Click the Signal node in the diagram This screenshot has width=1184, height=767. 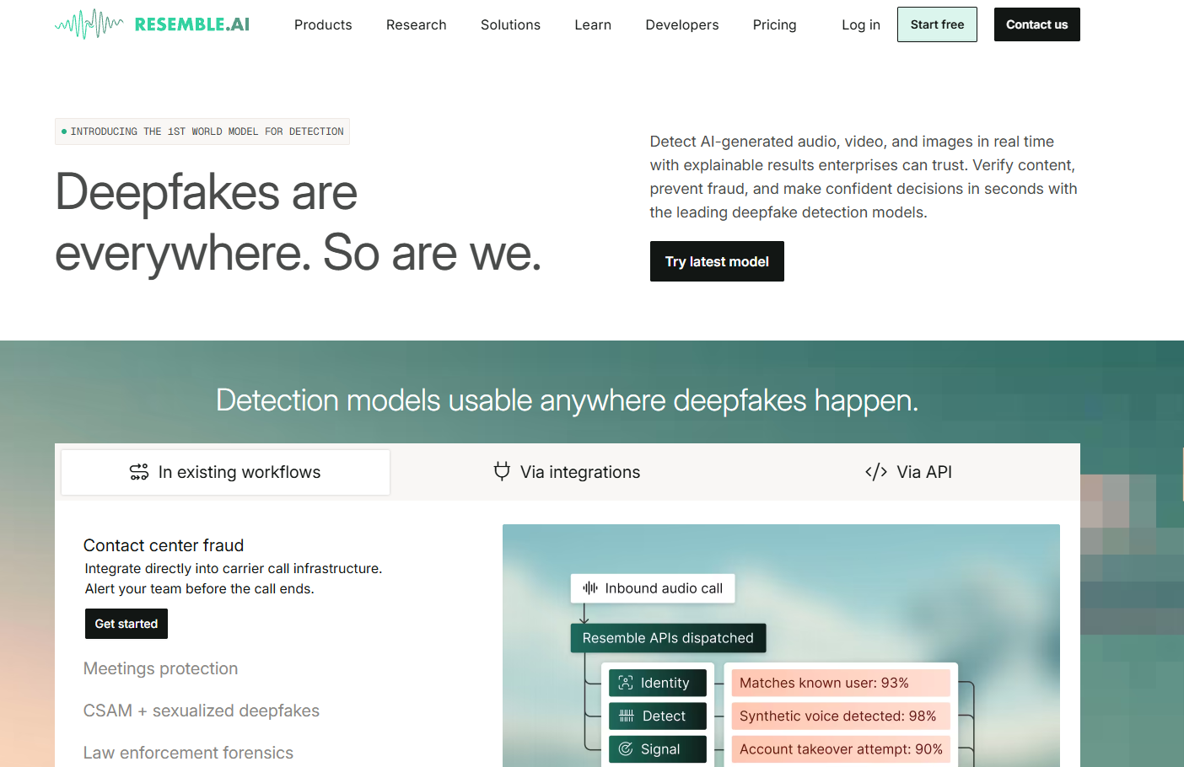click(x=658, y=748)
